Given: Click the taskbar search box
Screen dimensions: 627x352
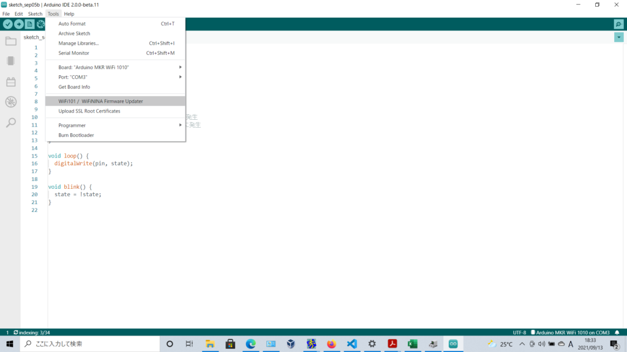Looking at the screenshot, I should click(x=90, y=343).
